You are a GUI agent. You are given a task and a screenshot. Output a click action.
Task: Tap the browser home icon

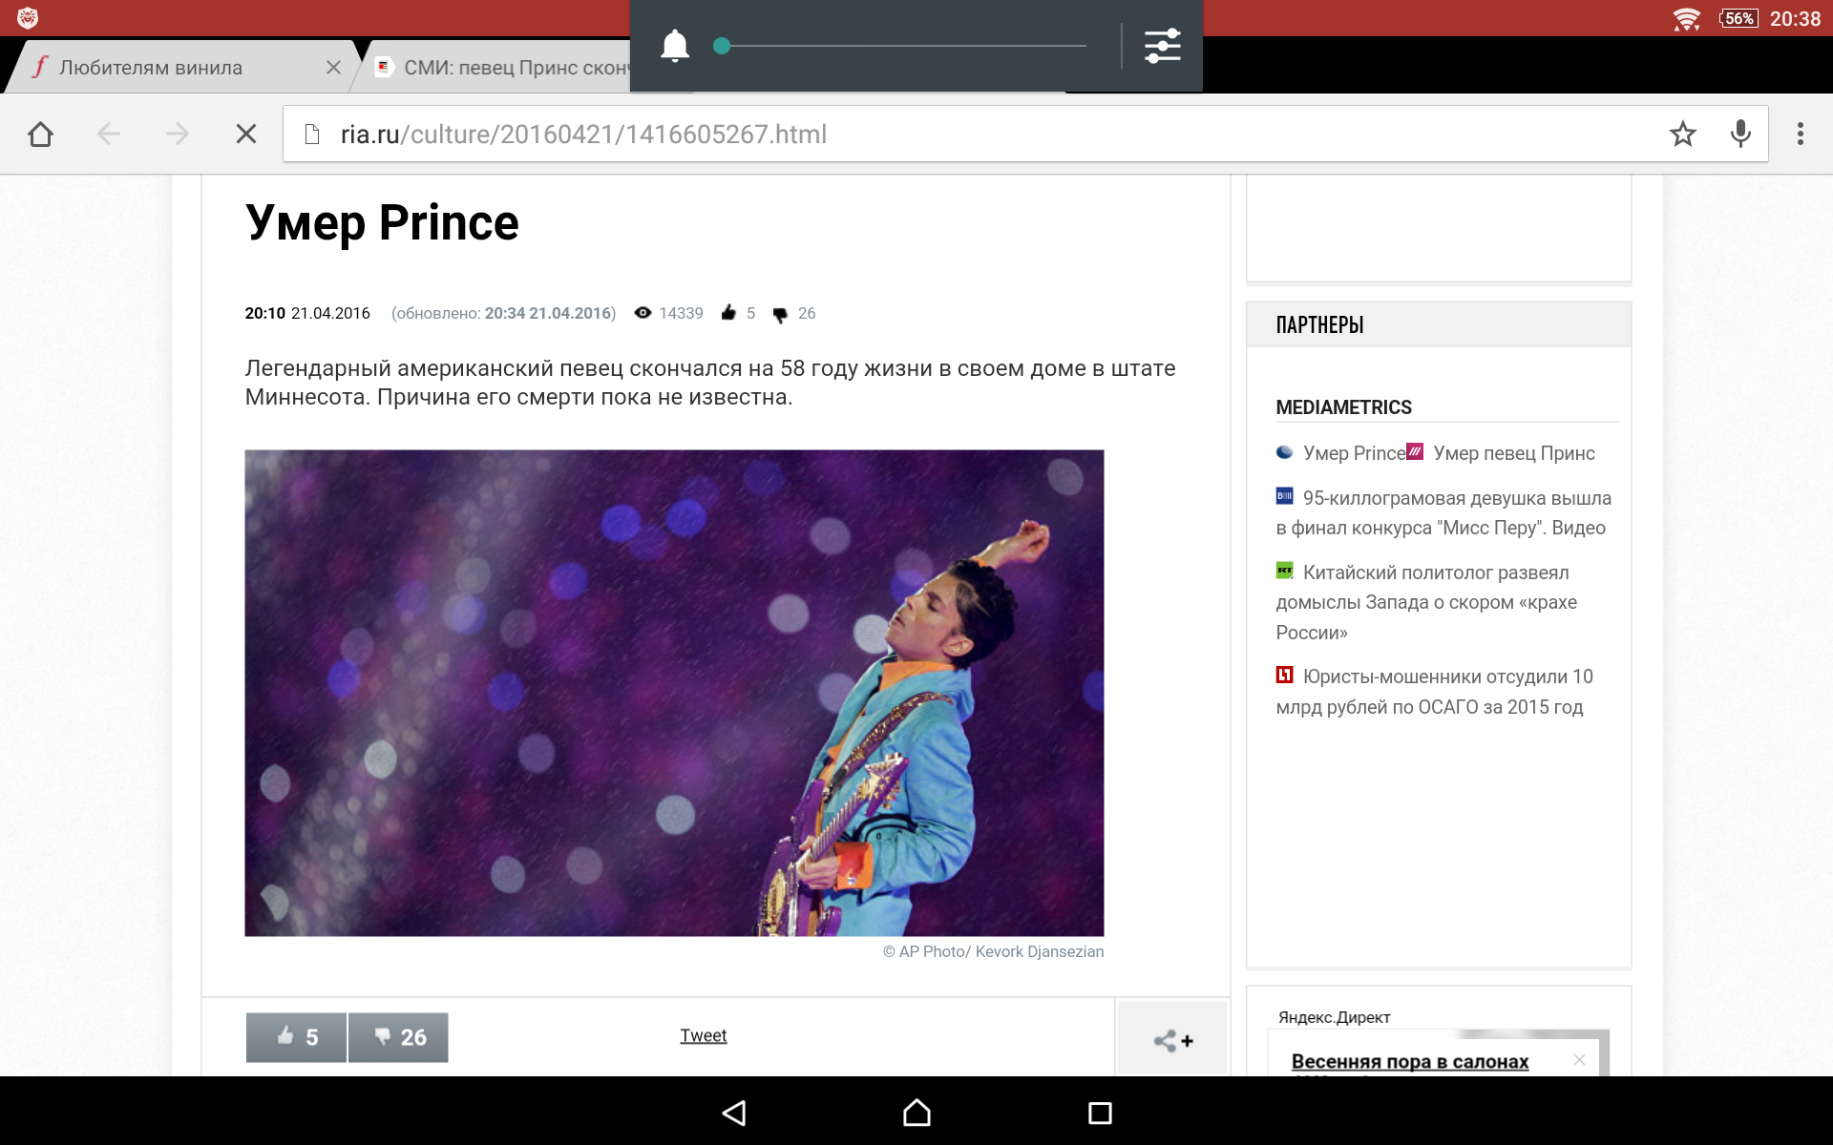[x=40, y=135]
